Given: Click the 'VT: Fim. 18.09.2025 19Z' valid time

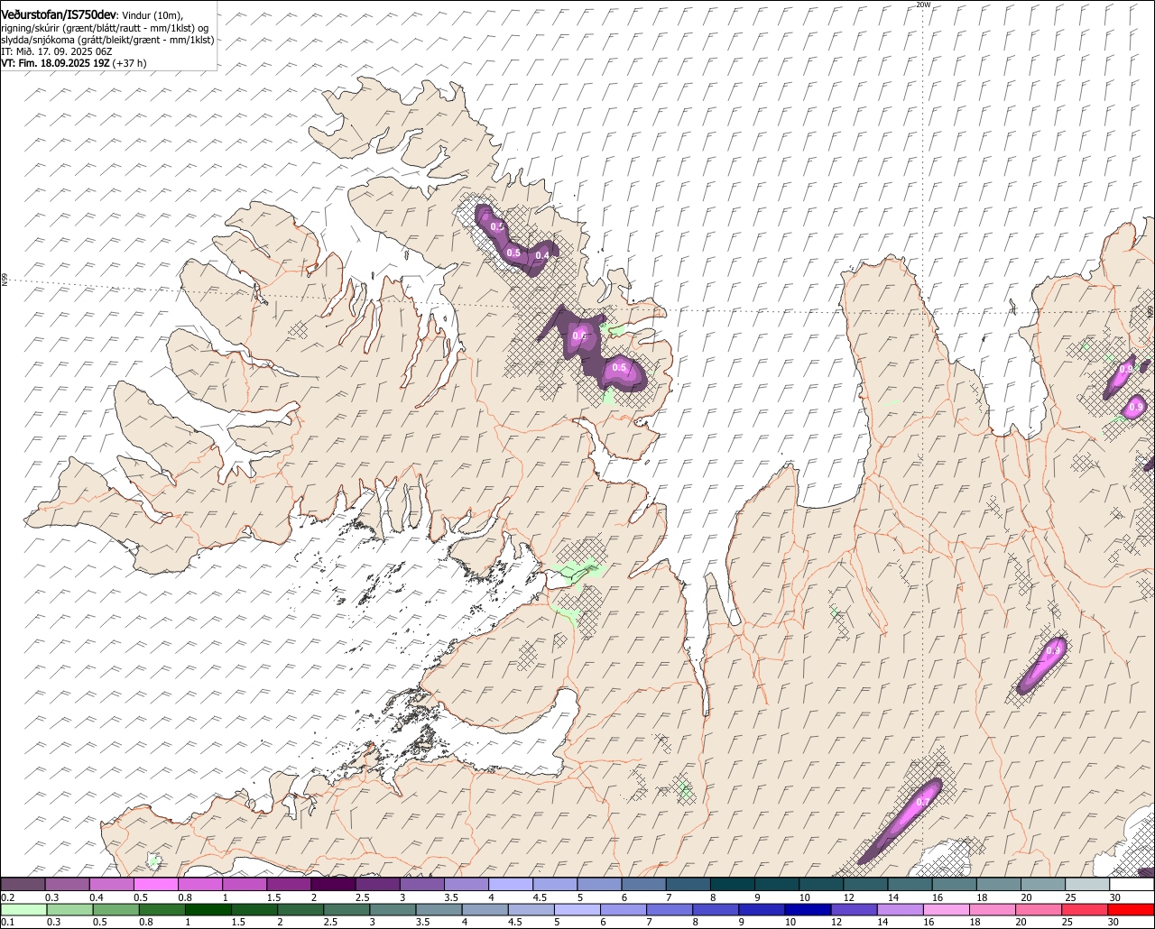Looking at the screenshot, I should click(56, 63).
